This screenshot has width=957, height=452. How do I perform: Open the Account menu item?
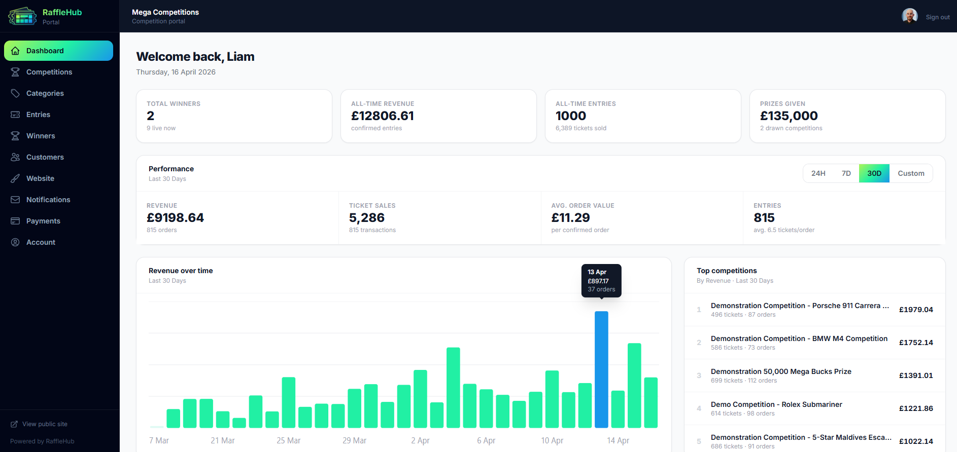41,242
